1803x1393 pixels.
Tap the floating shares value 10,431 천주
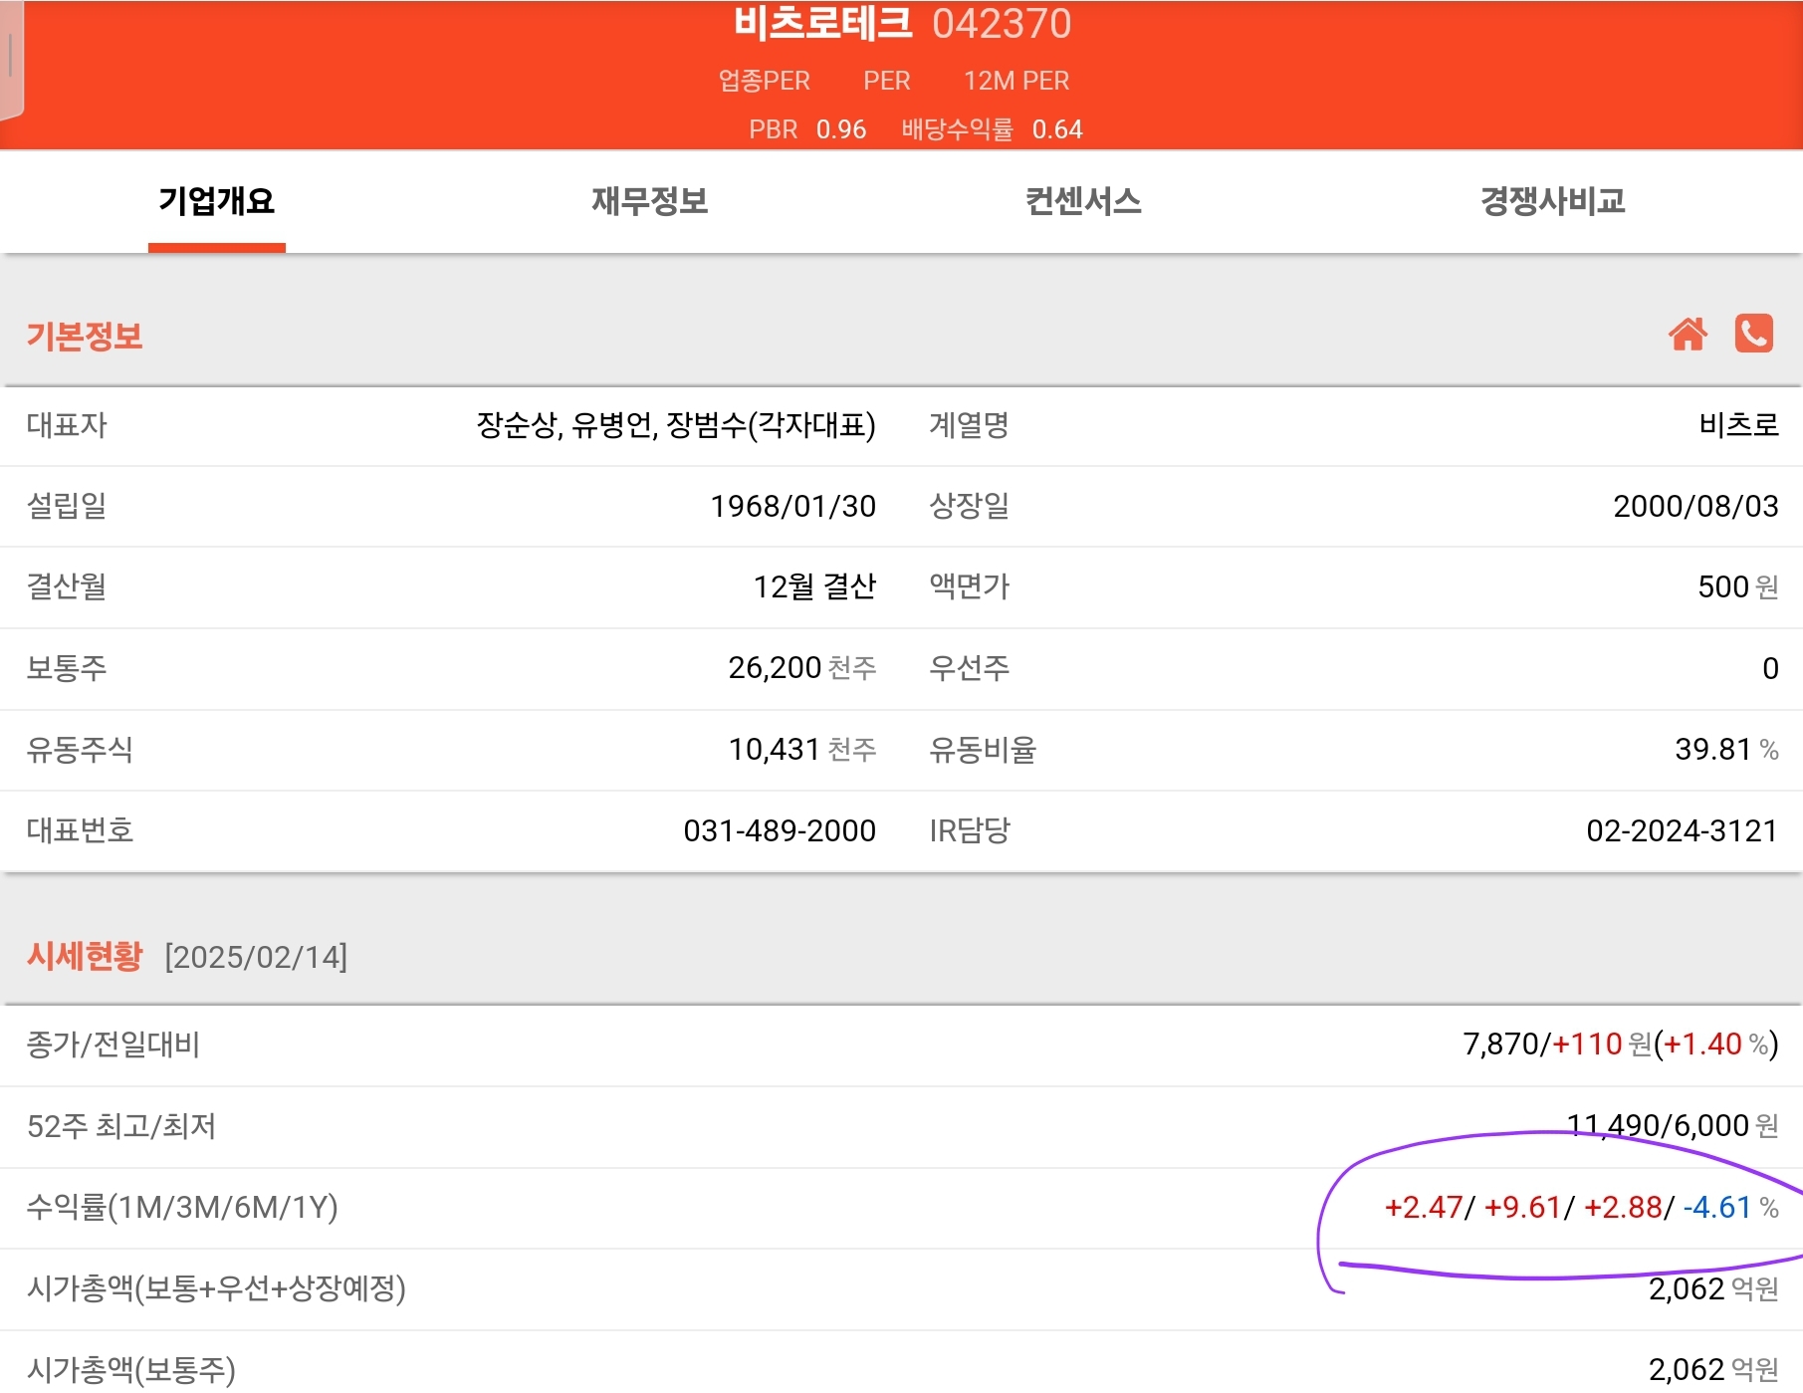pyautogui.click(x=802, y=750)
